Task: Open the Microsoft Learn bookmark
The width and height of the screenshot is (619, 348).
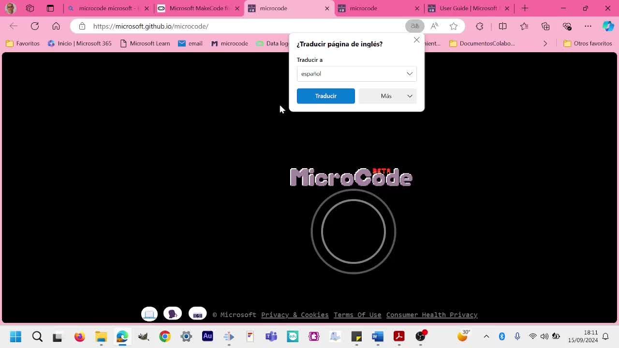Action: point(145,43)
